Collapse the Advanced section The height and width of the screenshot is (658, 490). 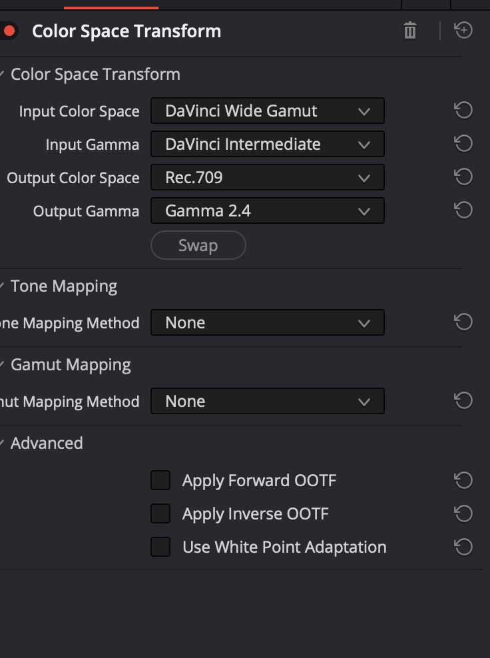pyautogui.click(x=2, y=443)
